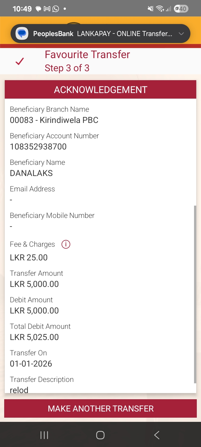This screenshot has height=447, width=201.
Task: Tap the muted sound status icon
Action: (x=150, y=9)
